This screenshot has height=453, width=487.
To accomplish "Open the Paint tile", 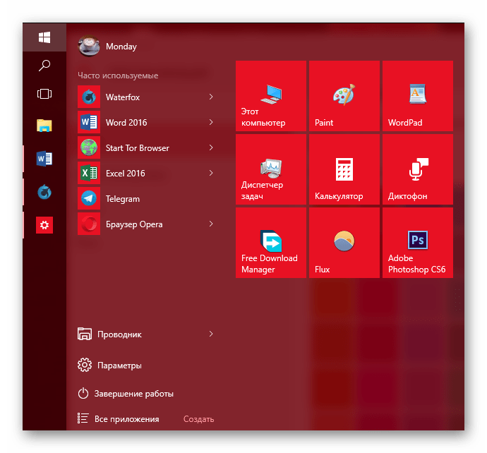I will click(x=344, y=97).
